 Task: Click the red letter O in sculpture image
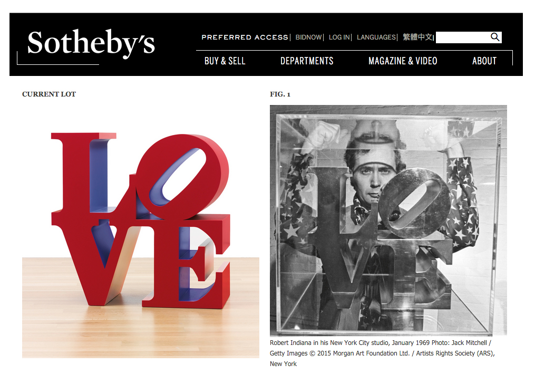point(182,177)
